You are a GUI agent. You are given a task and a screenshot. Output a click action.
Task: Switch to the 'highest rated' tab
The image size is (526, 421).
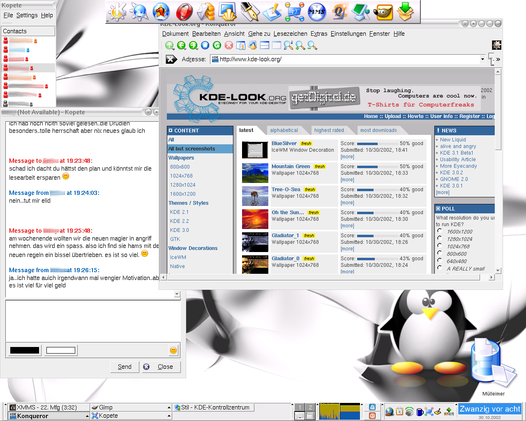point(329,130)
